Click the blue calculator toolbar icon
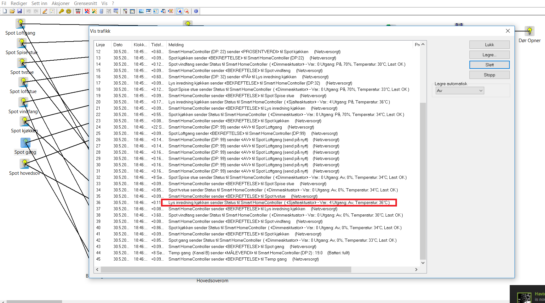 [101, 11]
